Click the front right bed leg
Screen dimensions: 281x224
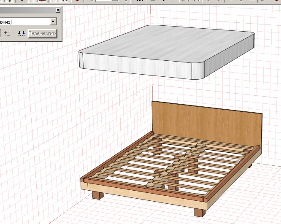click(x=198, y=211)
